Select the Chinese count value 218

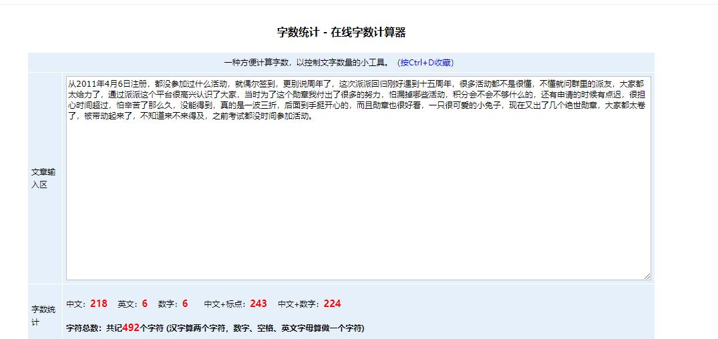[98, 304]
